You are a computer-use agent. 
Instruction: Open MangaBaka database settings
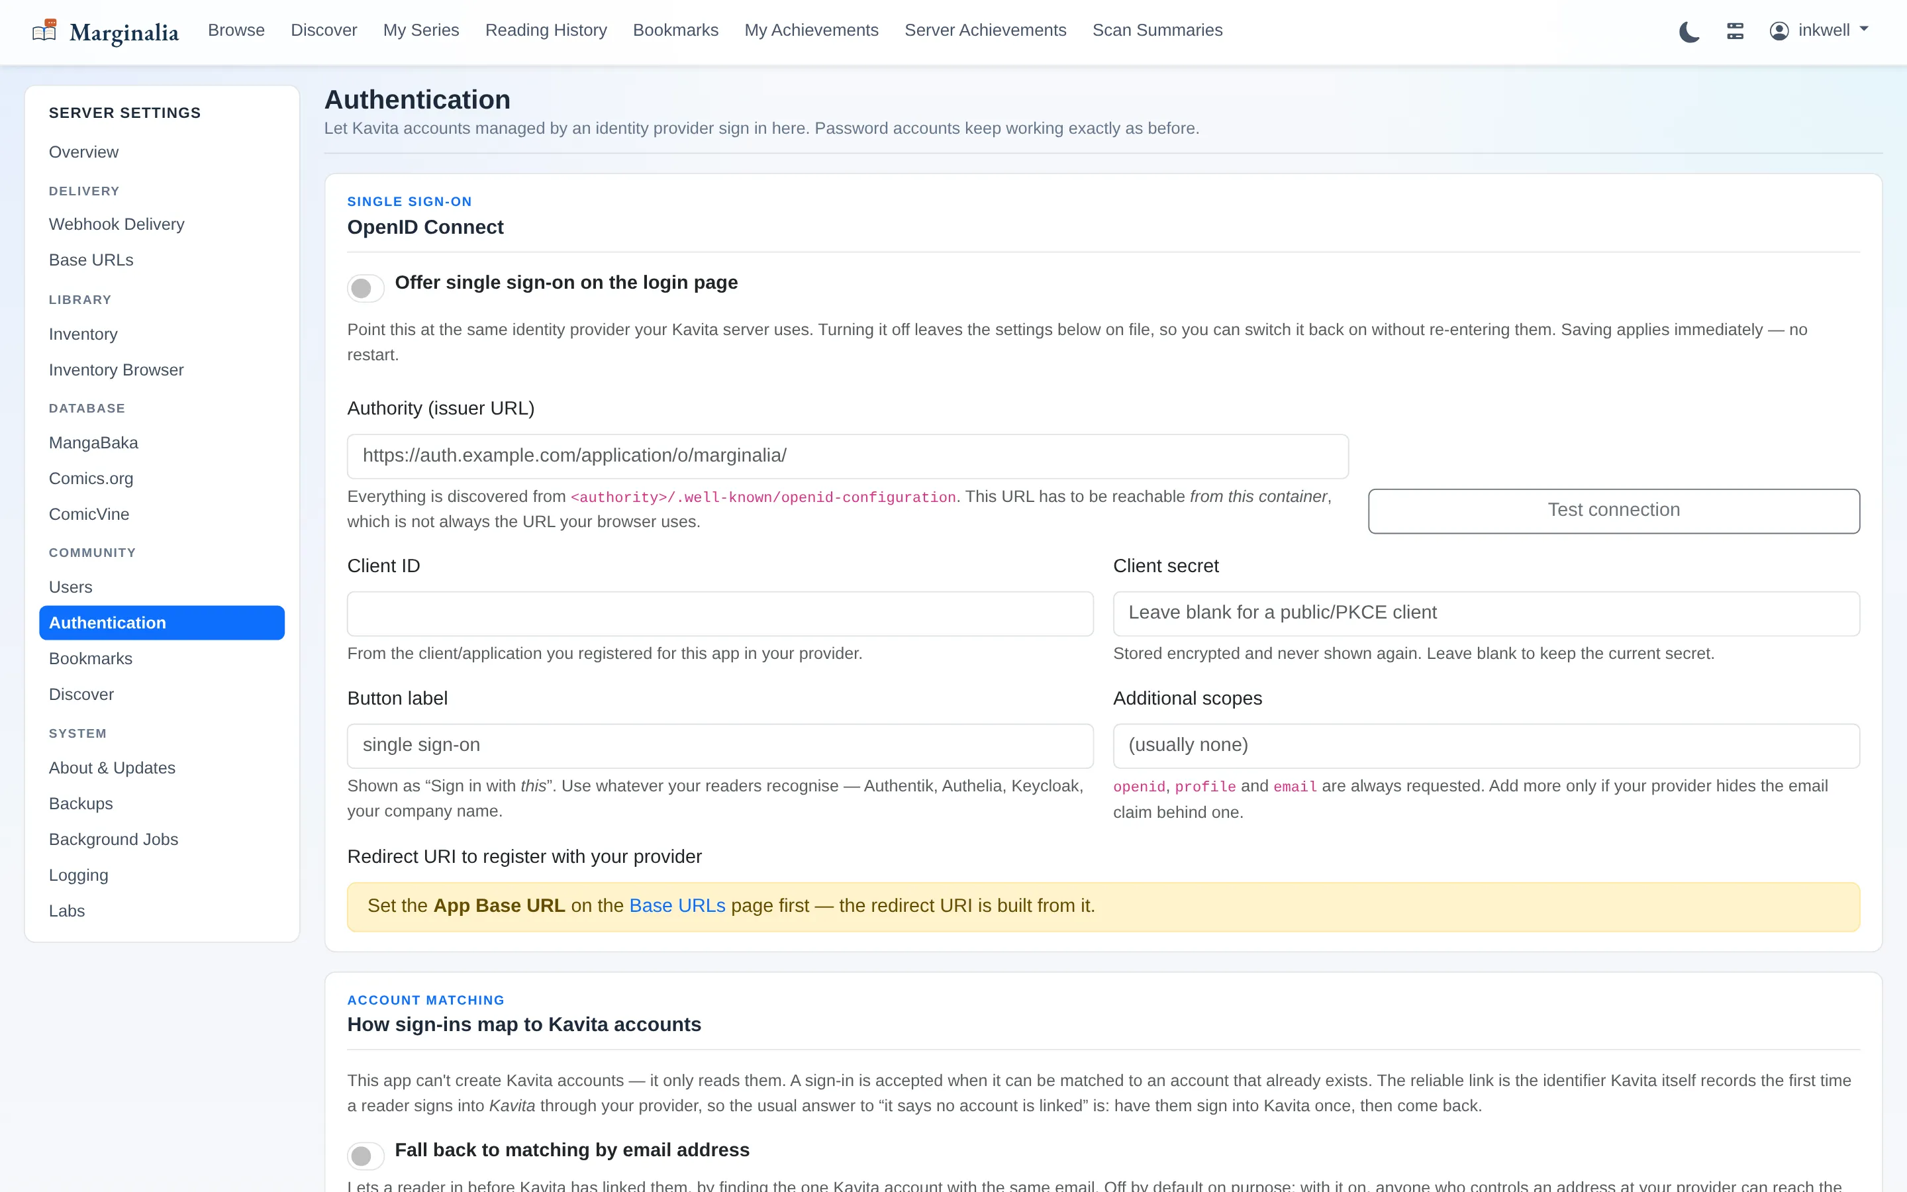162,443
